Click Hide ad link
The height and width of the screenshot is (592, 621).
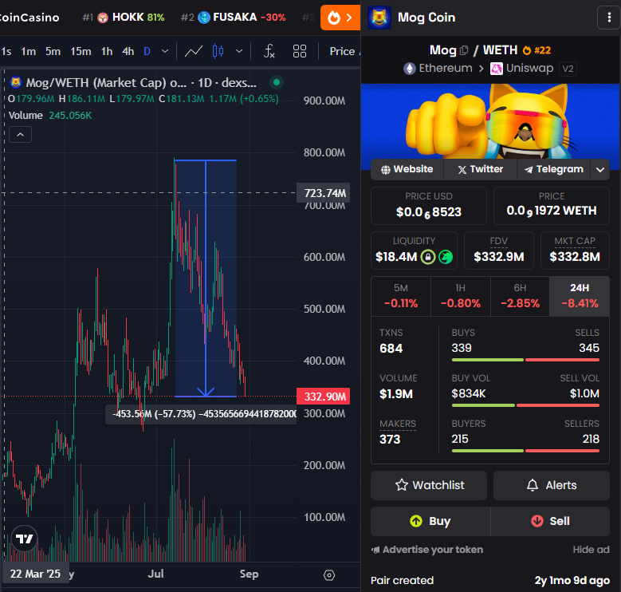(x=591, y=550)
